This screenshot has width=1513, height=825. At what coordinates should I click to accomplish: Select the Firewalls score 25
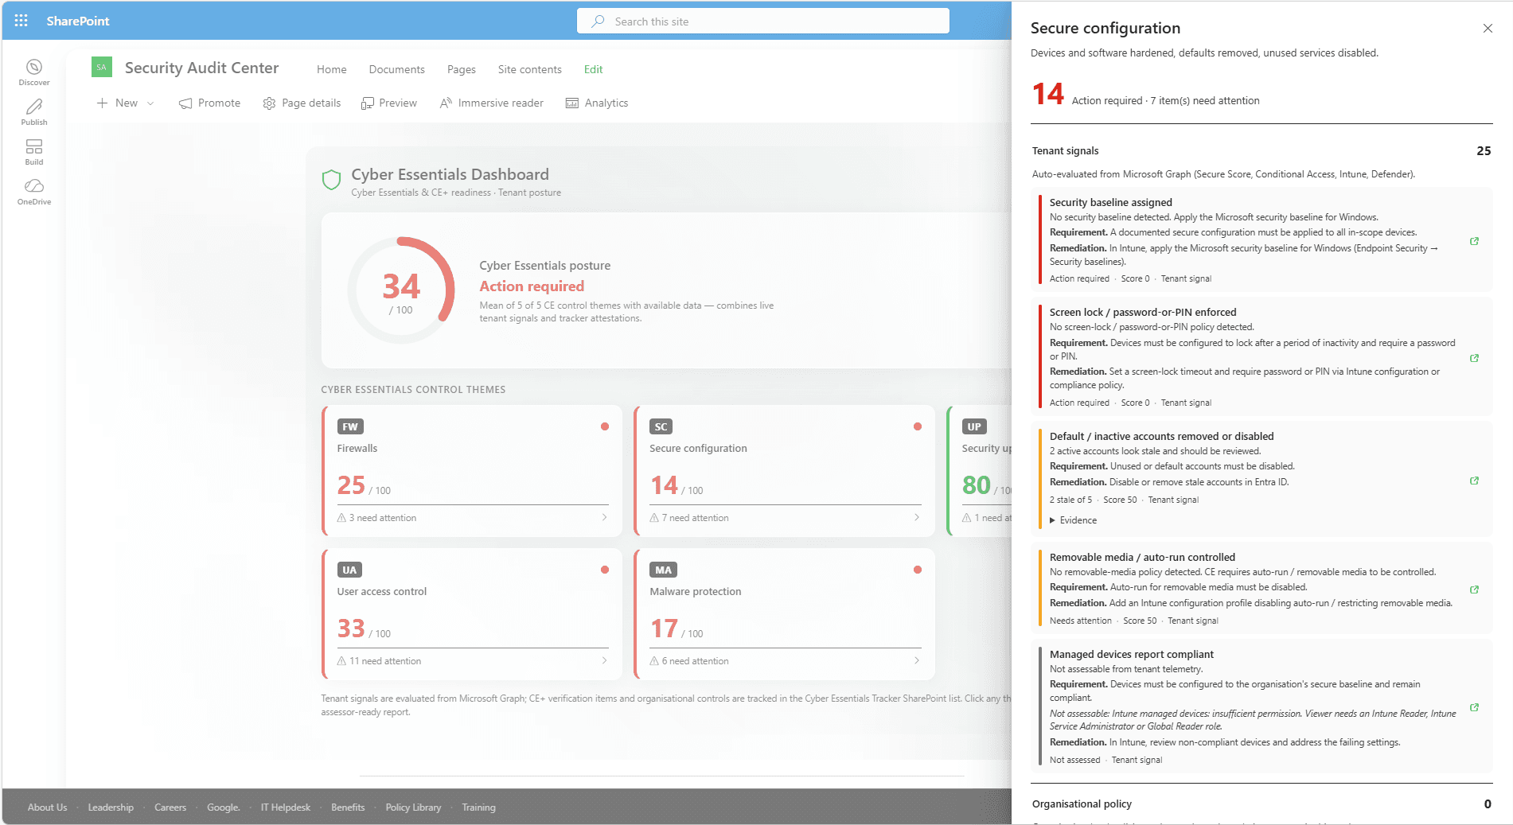pos(351,484)
